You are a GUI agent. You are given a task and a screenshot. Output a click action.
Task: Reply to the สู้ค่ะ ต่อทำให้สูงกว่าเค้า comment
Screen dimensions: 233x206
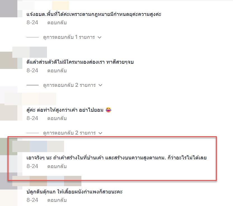tap(57, 118)
